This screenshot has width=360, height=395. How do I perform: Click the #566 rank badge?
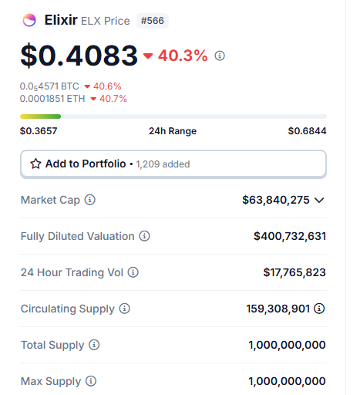[153, 21]
